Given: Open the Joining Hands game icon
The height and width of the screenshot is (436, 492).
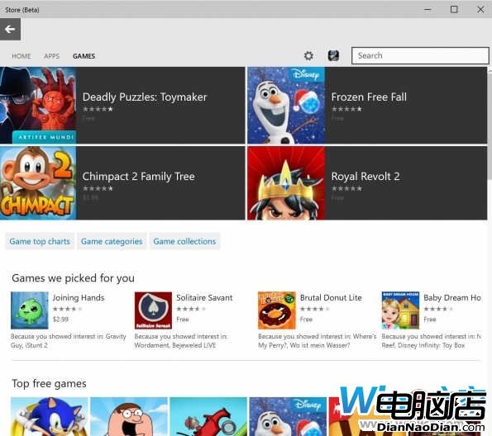Looking at the screenshot, I should [30, 310].
